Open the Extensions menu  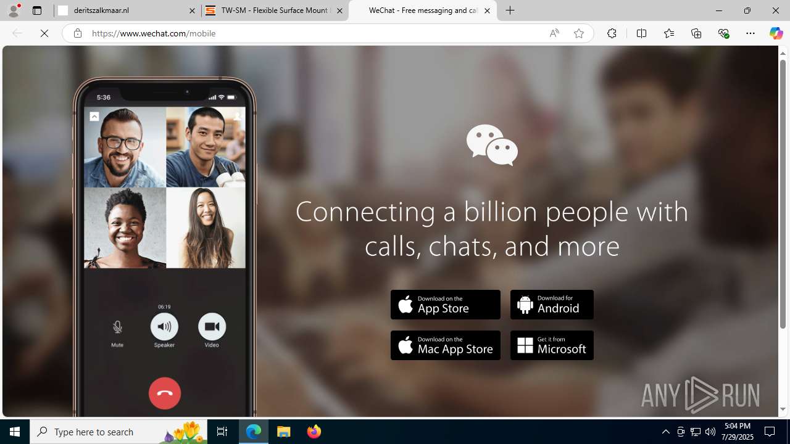point(612,33)
